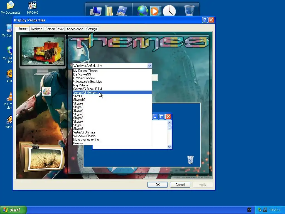The image size is (285, 214).
Task: Click the network tray icon
Action: click(260, 210)
